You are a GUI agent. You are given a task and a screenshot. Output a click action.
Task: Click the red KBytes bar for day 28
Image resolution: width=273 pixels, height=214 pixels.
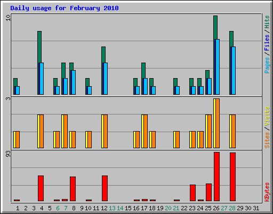click(x=232, y=177)
